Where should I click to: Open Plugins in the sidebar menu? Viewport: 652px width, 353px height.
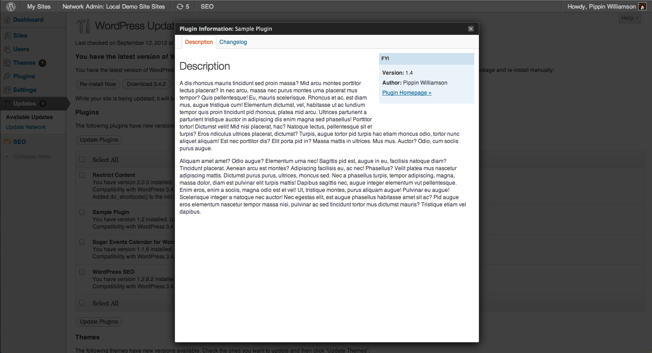click(24, 76)
